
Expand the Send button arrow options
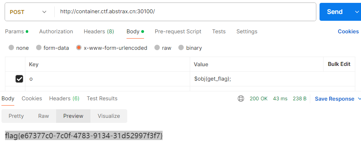(x=357, y=12)
